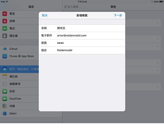Open the 地圖 maps icon
Screen dimensions: 164x128
pyautogui.click(x=5, y=106)
